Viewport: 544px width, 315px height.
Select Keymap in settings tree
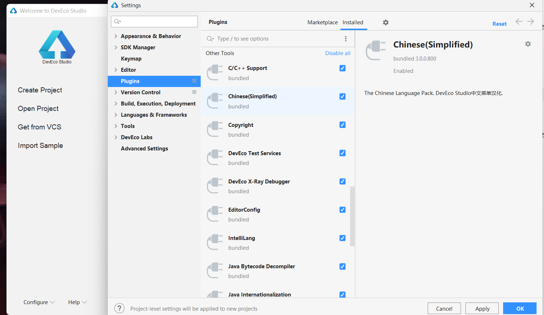tap(131, 59)
